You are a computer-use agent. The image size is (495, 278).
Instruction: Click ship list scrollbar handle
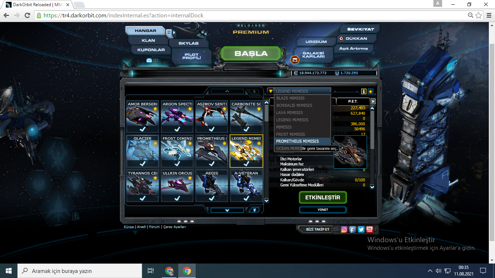[267, 113]
